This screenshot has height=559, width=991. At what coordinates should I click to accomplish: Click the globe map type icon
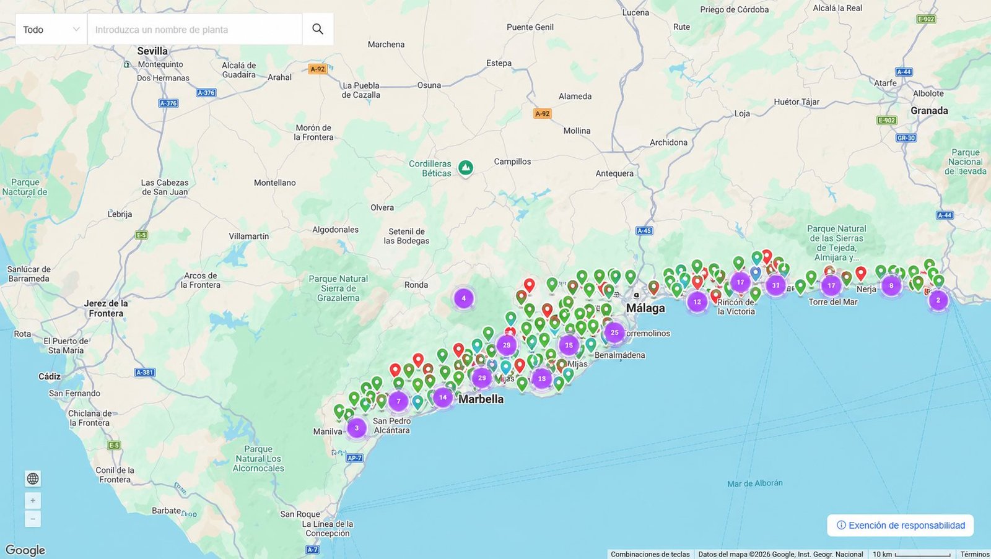pos(33,479)
